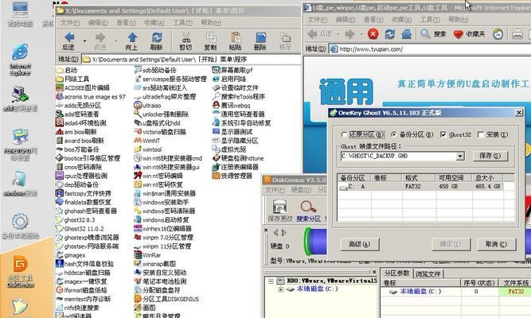Switch to the 浏览文件 tab in DiskGenius
The width and height of the screenshot is (531, 318).
point(428,273)
